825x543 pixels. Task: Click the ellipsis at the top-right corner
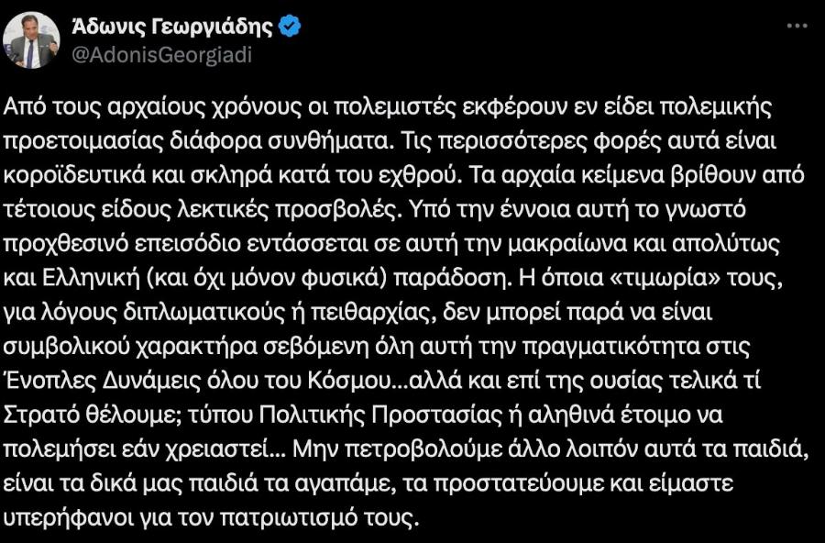click(798, 26)
